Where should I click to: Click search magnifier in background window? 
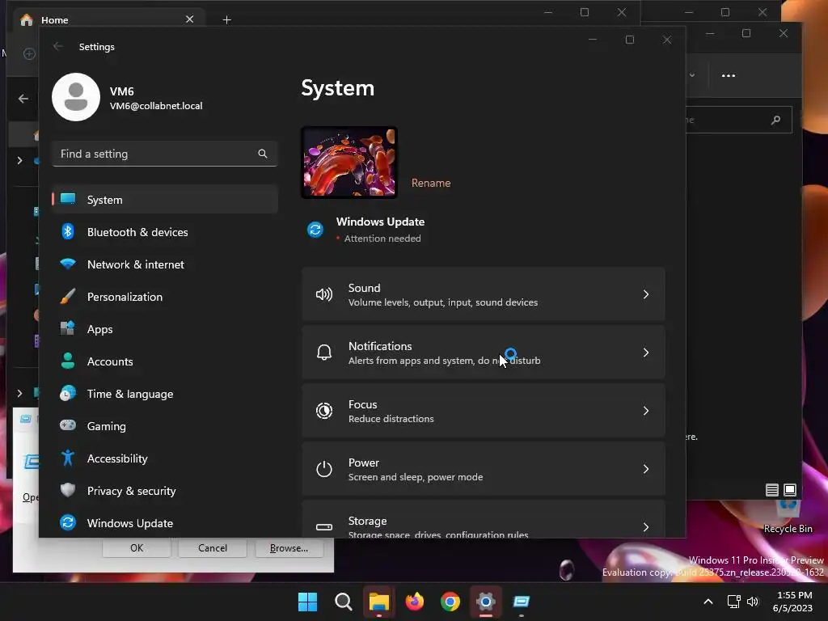click(x=775, y=120)
